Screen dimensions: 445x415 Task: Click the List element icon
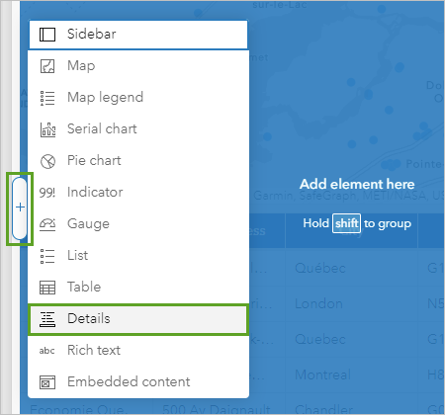click(x=47, y=256)
